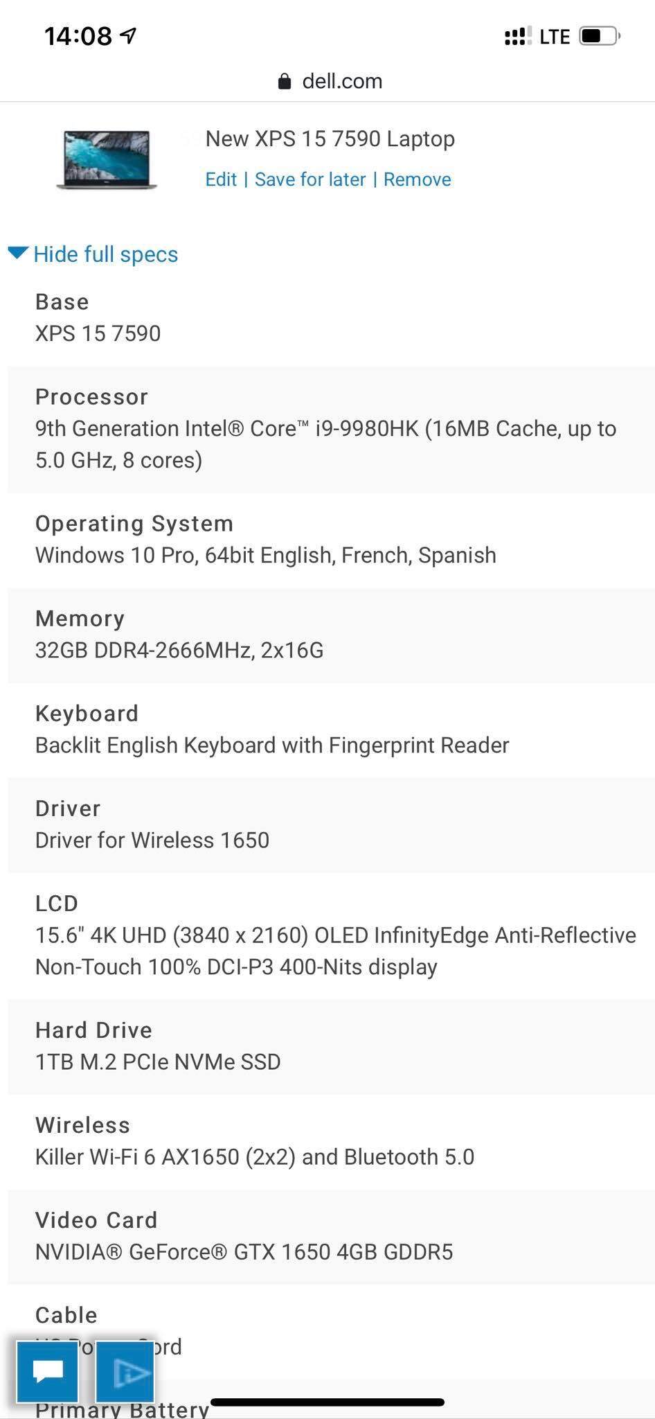Image resolution: width=655 pixels, height=1419 pixels.
Task: Tap the LTE network label
Action: (555, 37)
